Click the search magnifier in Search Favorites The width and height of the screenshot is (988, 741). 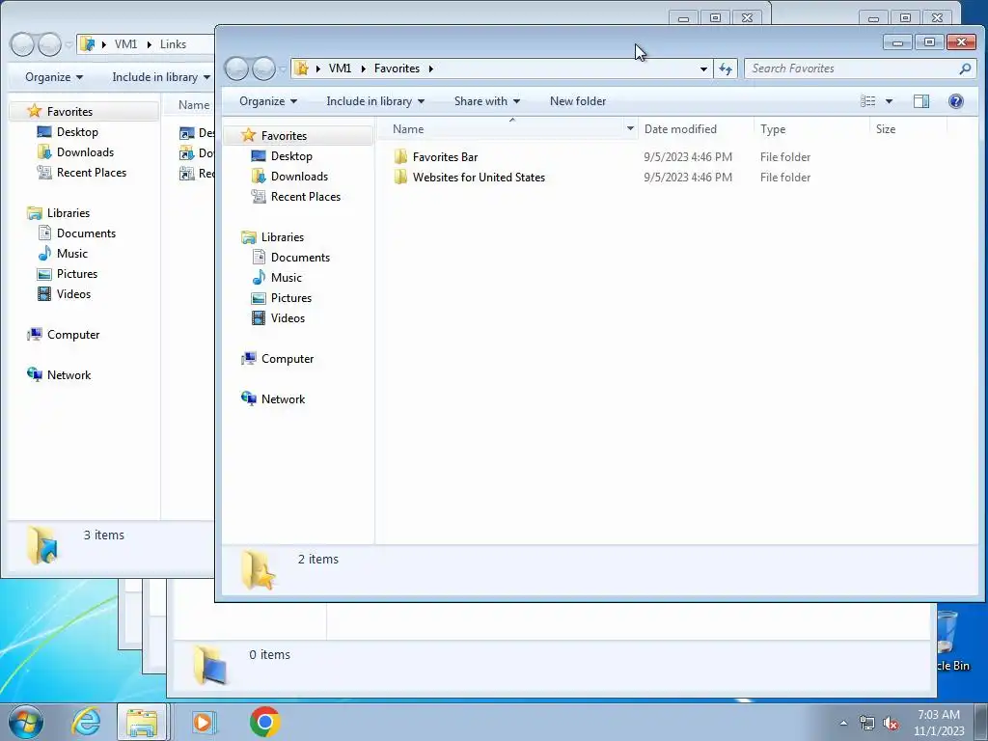tap(965, 69)
